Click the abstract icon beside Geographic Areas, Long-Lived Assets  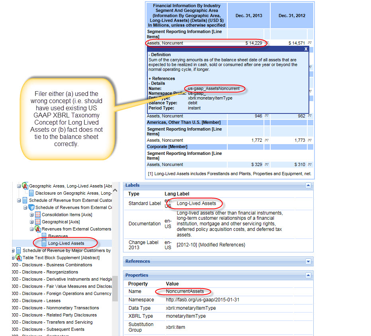point(25,186)
